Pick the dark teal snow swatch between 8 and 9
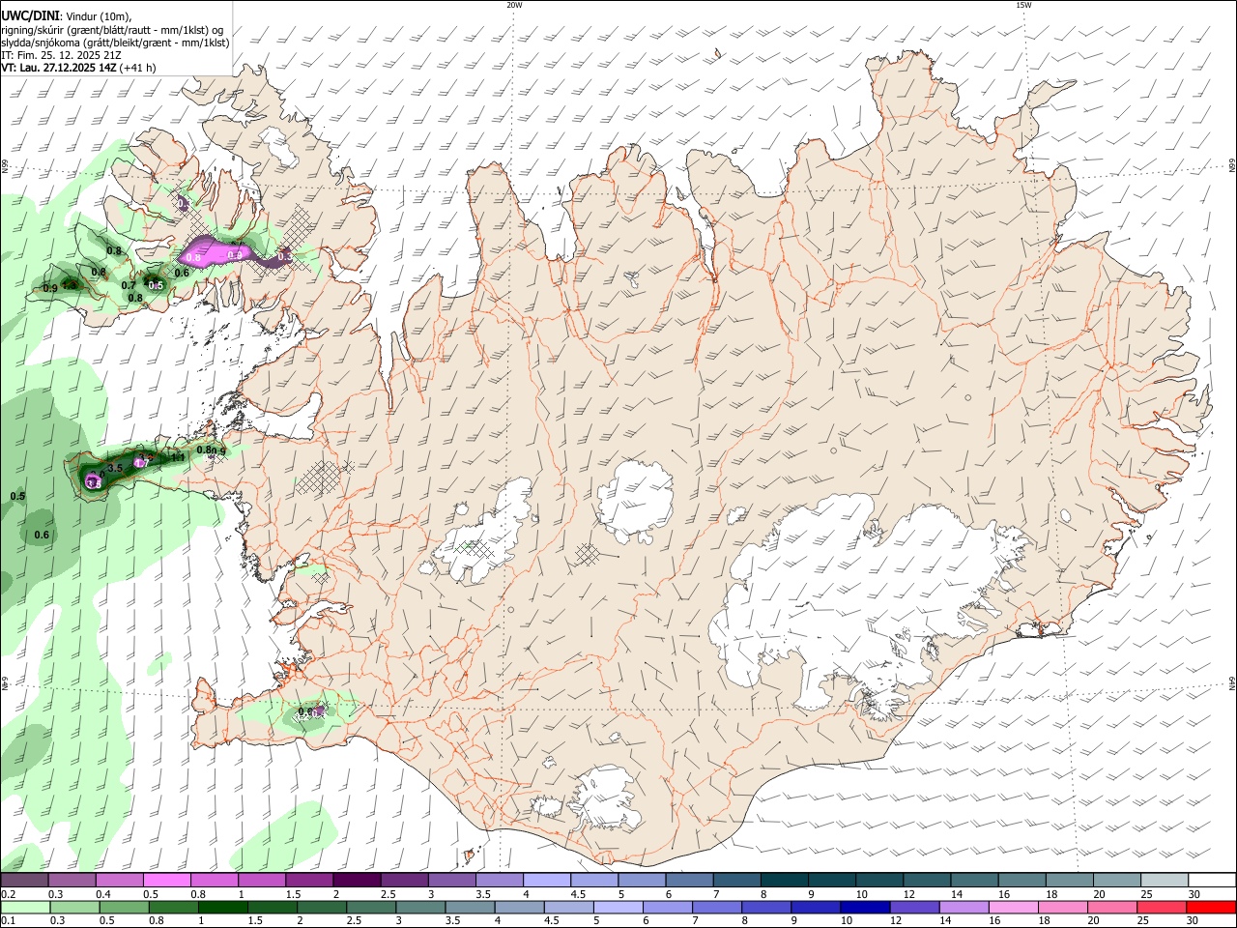The image size is (1237, 928). tap(785, 881)
